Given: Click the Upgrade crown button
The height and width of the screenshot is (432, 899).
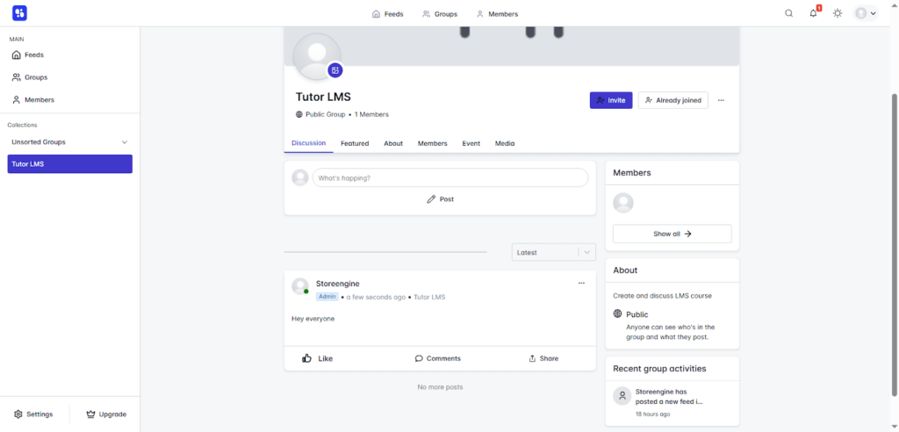Looking at the screenshot, I should pyautogui.click(x=106, y=414).
